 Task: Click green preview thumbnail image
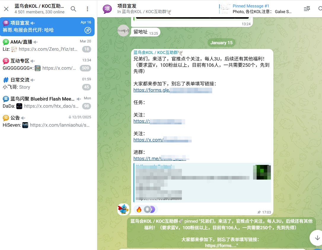click(262, 172)
